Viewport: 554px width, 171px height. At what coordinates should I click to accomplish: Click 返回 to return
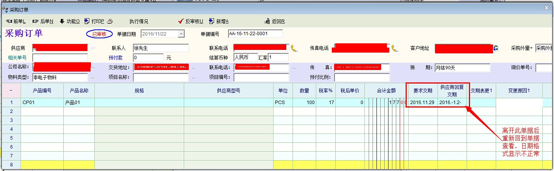click(275, 21)
